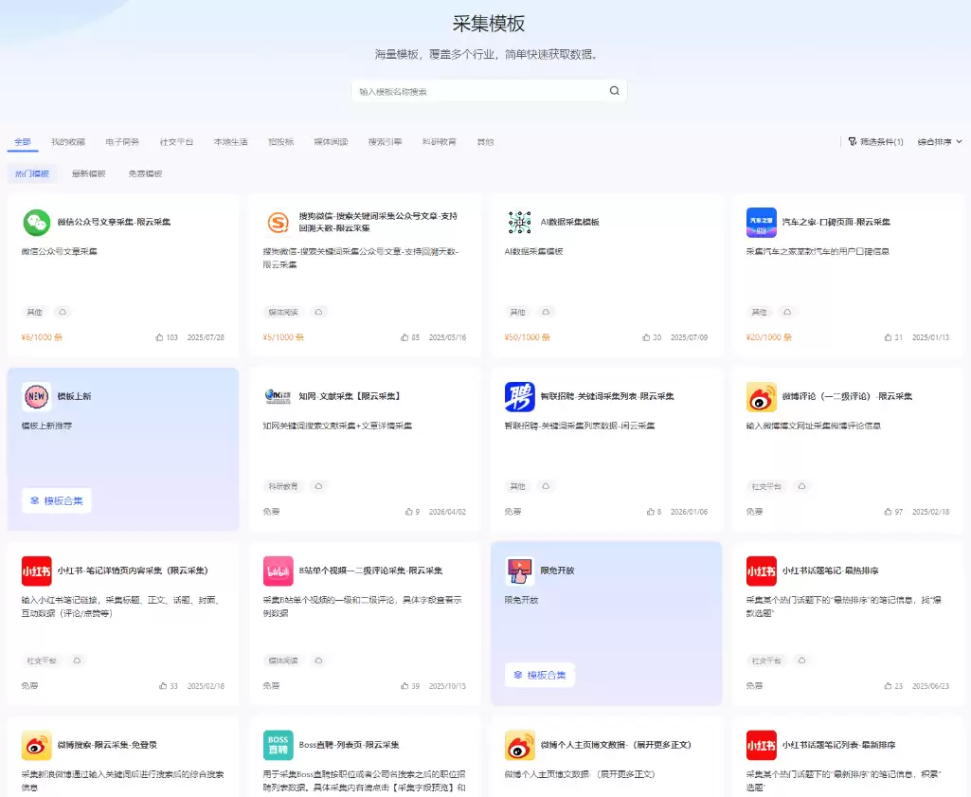Open the WeChat article template icon
The width and height of the screenshot is (971, 797).
point(37,223)
